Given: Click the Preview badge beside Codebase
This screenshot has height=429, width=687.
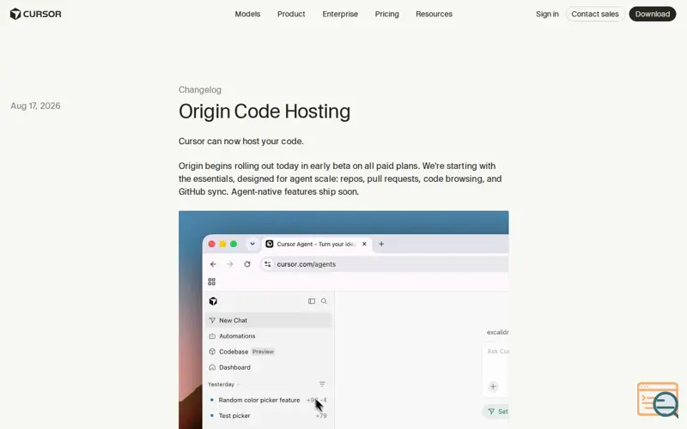Looking at the screenshot, I should (263, 352).
